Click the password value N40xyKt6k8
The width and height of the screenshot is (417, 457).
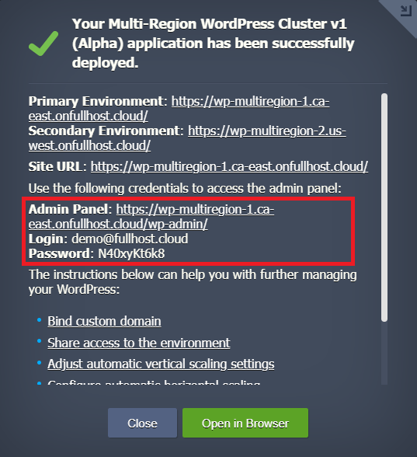click(x=131, y=253)
